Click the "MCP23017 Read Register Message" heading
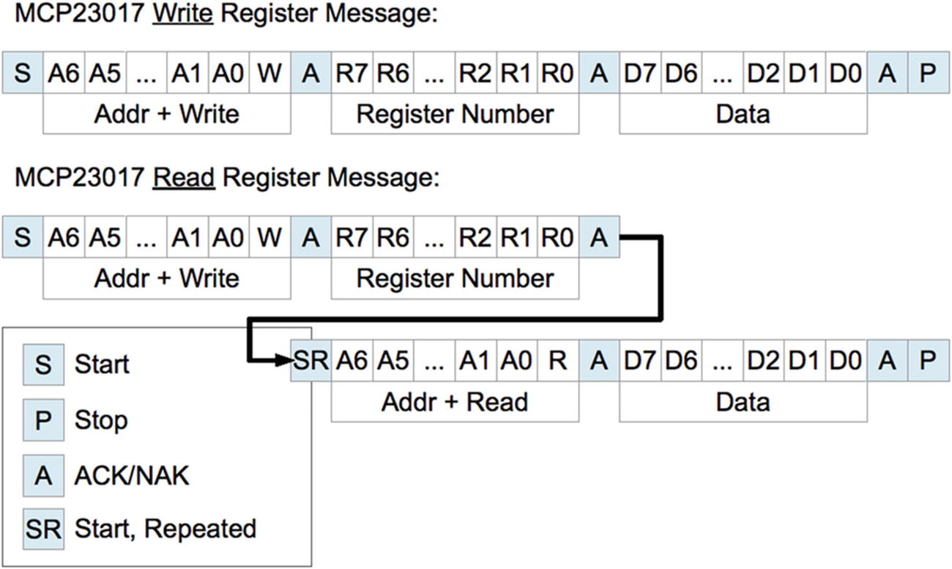Viewport: 952px width, 569px height. click(x=226, y=178)
